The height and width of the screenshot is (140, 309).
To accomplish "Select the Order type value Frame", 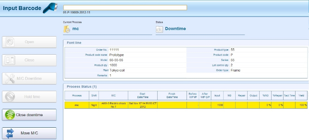I will coord(236,70).
